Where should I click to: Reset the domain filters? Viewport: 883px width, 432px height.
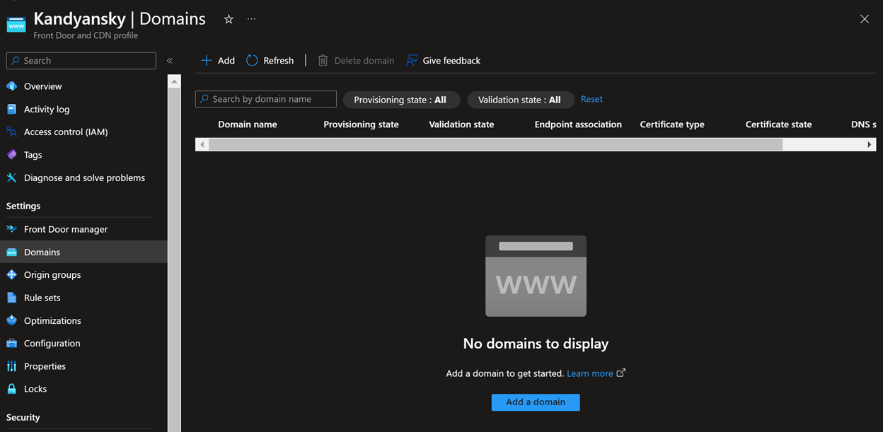591,99
